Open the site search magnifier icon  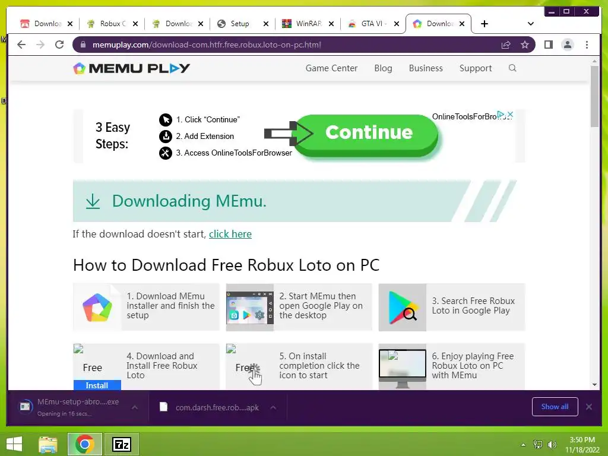point(512,68)
